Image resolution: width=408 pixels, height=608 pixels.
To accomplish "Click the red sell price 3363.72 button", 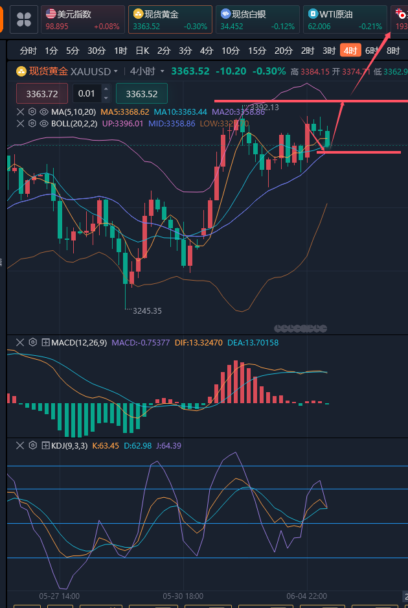I will [x=42, y=94].
